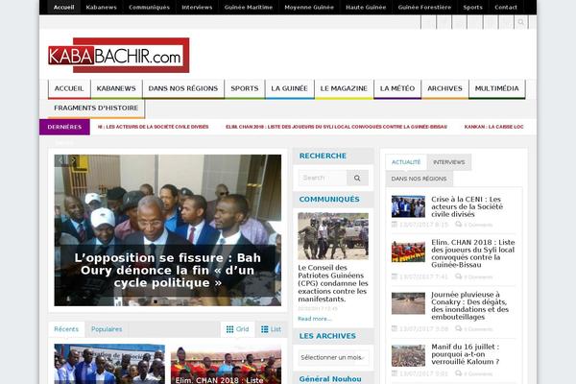Select KABANEWS in the main navigation
This screenshot has height=384, width=576.
(x=116, y=88)
